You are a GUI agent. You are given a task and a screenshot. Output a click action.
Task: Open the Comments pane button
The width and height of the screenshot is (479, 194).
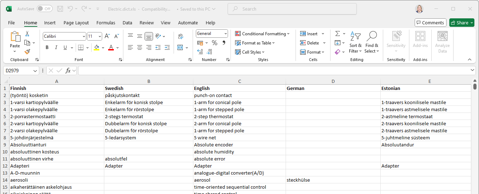430,23
